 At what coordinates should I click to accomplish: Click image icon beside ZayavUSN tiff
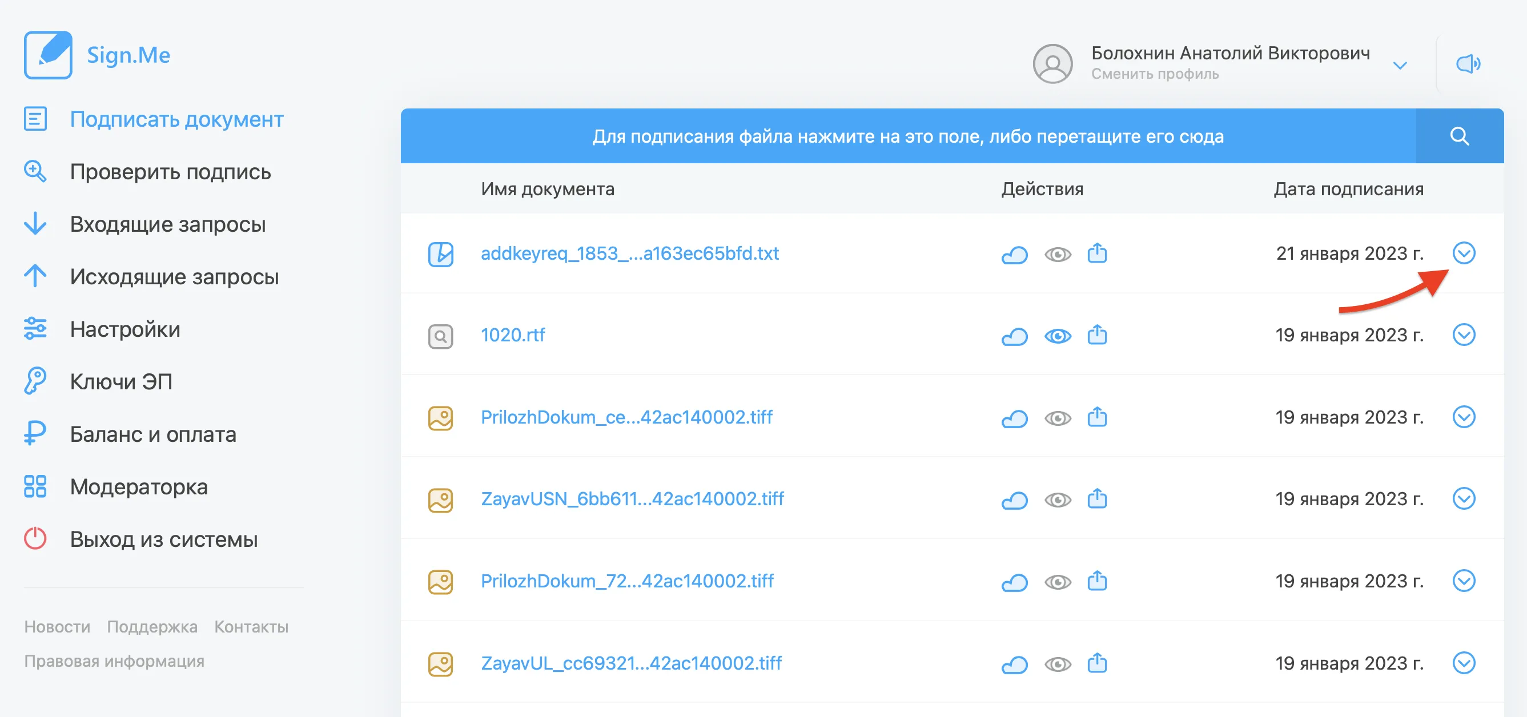(440, 500)
